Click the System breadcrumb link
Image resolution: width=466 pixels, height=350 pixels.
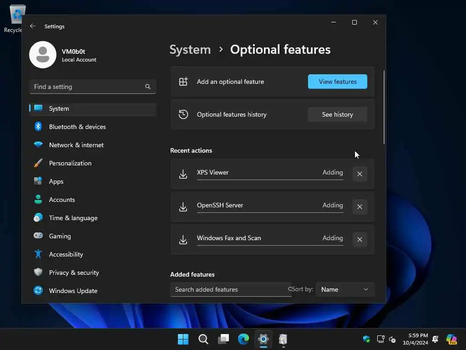point(190,50)
